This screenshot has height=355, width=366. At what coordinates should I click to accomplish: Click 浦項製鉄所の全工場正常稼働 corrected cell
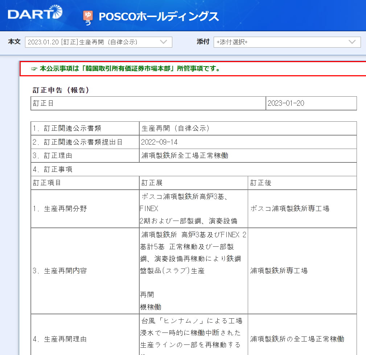click(302, 339)
